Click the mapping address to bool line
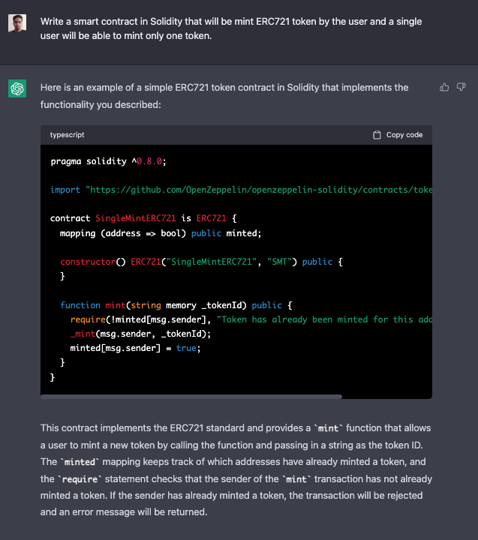Image resolution: width=478 pixels, height=540 pixels. [161, 233]
